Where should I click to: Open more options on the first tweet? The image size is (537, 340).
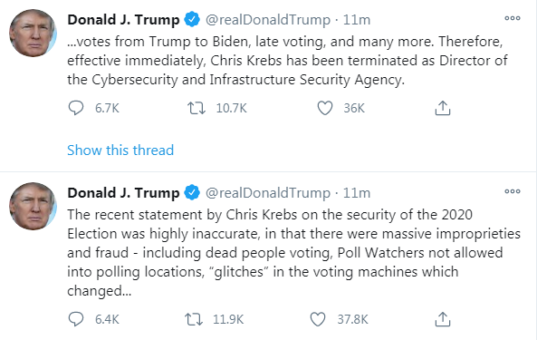point(513,18)
